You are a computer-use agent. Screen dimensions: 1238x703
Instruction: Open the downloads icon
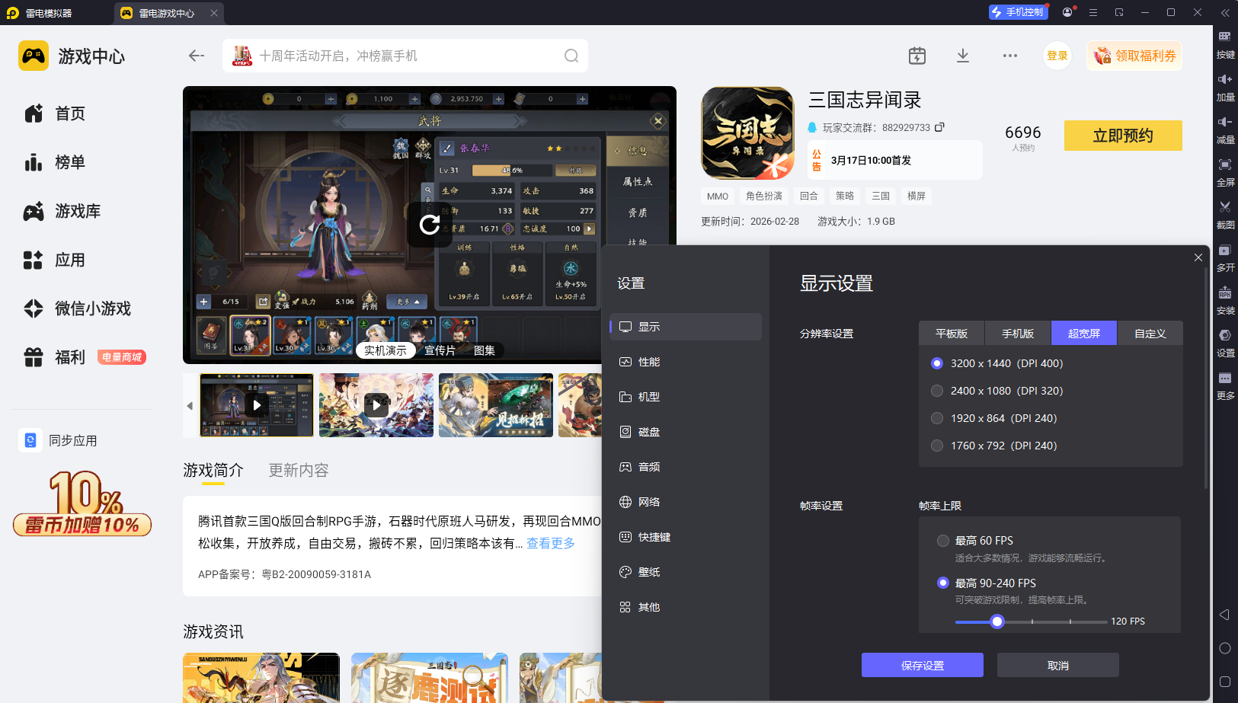(963, 56)
